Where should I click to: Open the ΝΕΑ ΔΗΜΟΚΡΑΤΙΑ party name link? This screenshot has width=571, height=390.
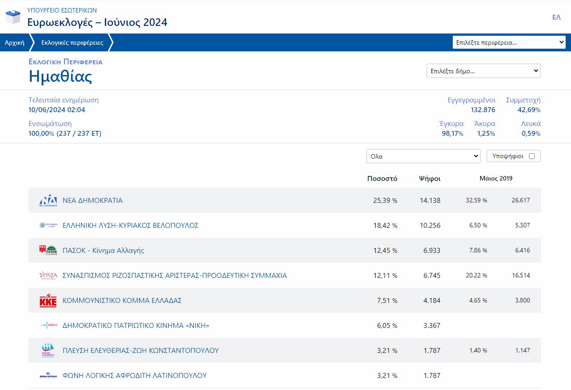(93, 201)
